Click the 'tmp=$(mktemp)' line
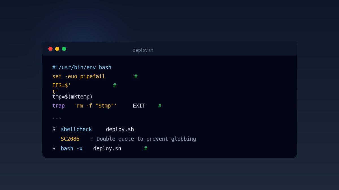The height and width of the screenshot is (190, 339). click(x=72, y=97)
